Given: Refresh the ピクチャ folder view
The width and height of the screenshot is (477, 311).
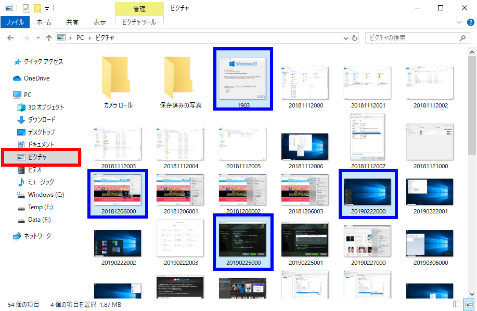Looking at the screenshot, I should (355, 38).
